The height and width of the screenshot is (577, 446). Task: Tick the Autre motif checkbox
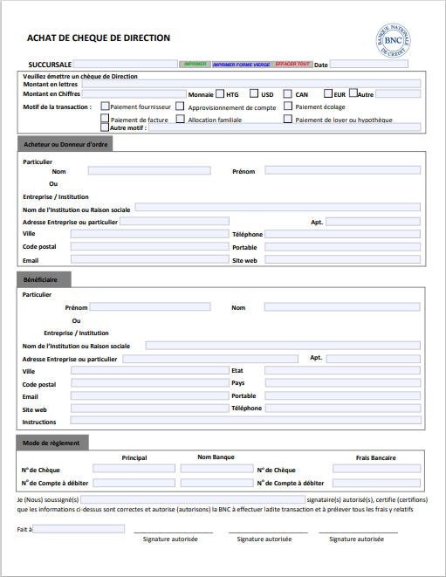coord(105,127)
